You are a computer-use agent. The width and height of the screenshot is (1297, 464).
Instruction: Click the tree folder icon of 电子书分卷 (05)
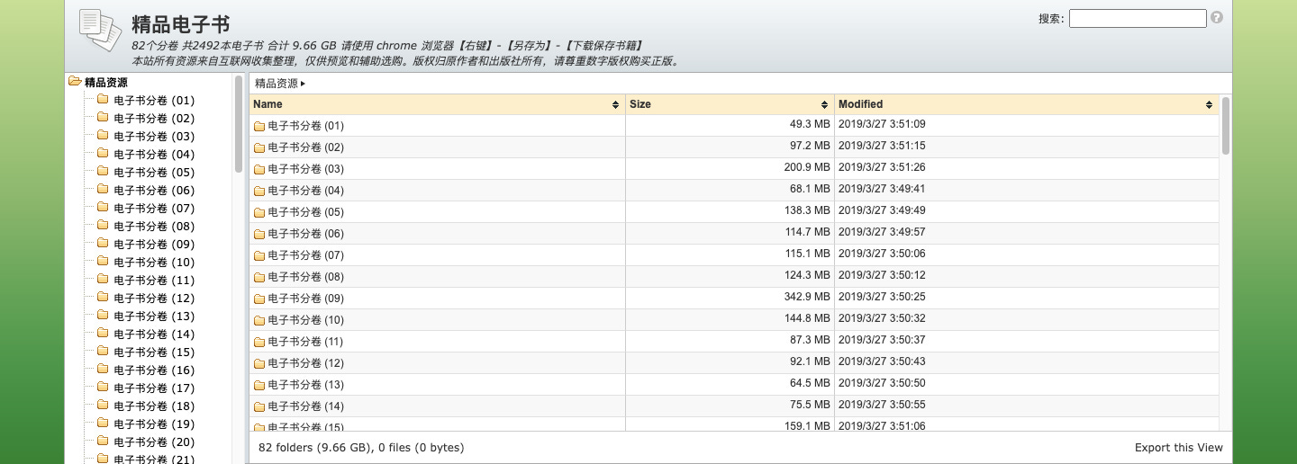click(103, 172)
